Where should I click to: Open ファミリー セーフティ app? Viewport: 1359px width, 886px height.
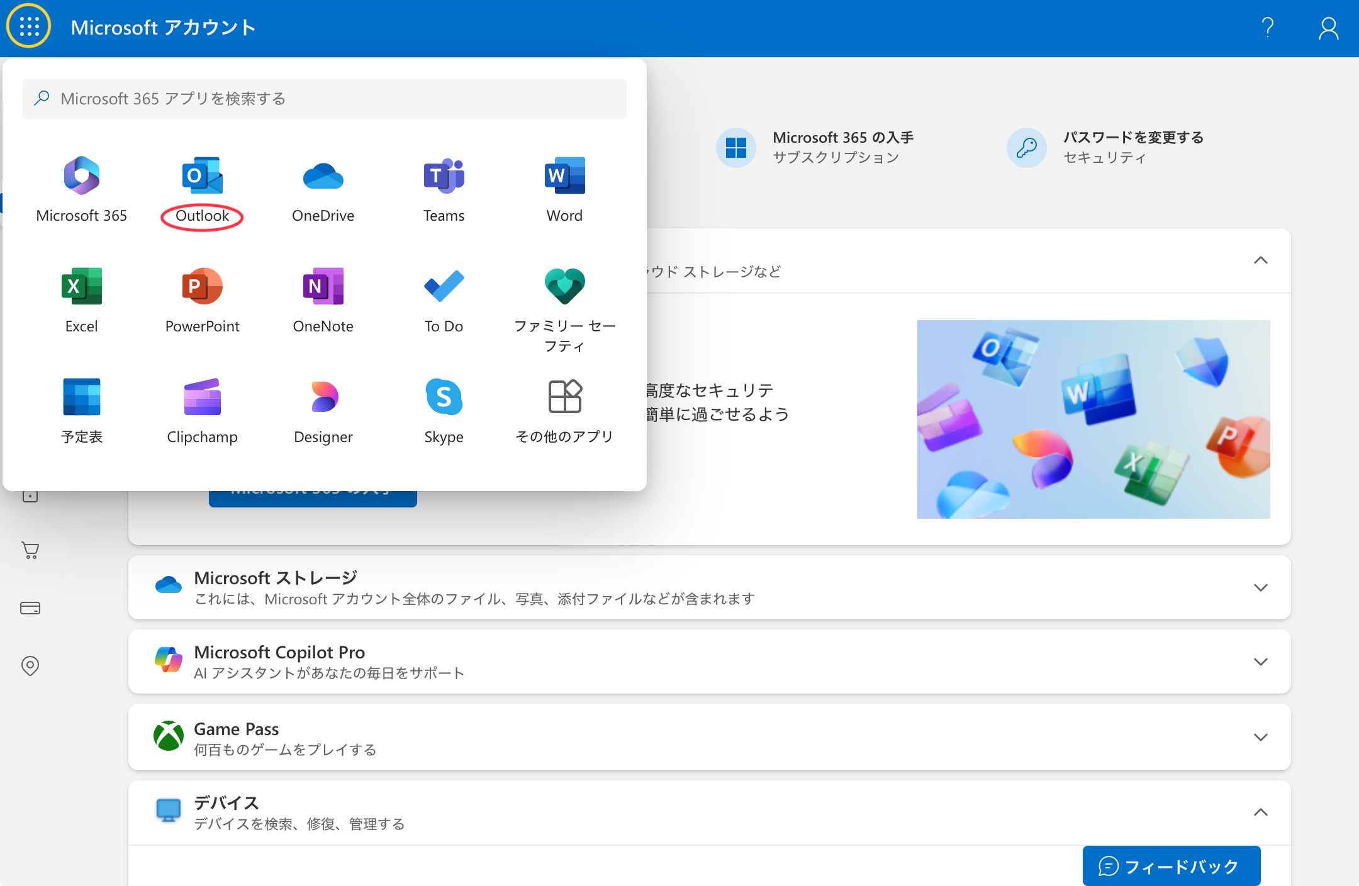point(565,310)
